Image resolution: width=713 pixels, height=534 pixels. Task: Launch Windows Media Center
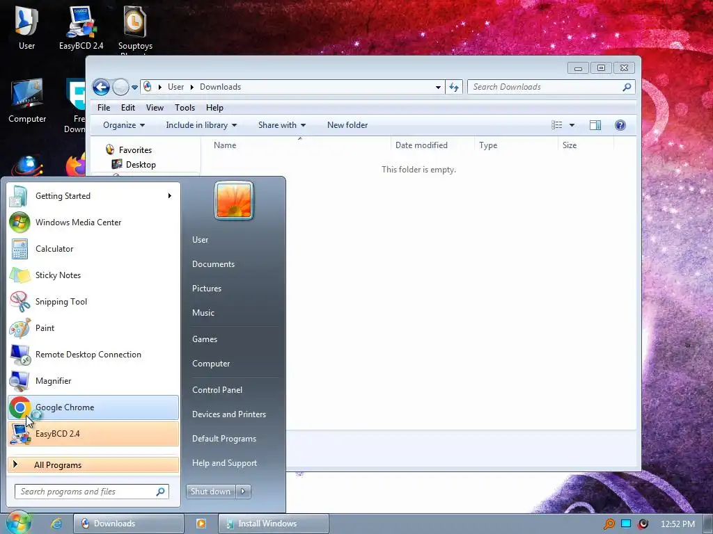pos(93,222)
